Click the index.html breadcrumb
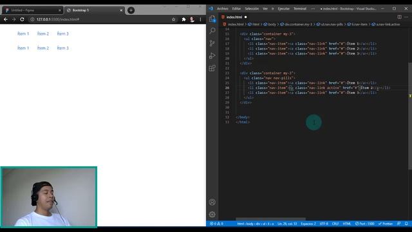412x232 pixels. coord(233,24)
